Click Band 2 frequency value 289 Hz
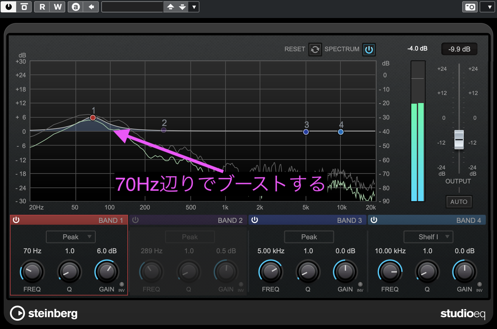497x329 pixels. point(152,251)
